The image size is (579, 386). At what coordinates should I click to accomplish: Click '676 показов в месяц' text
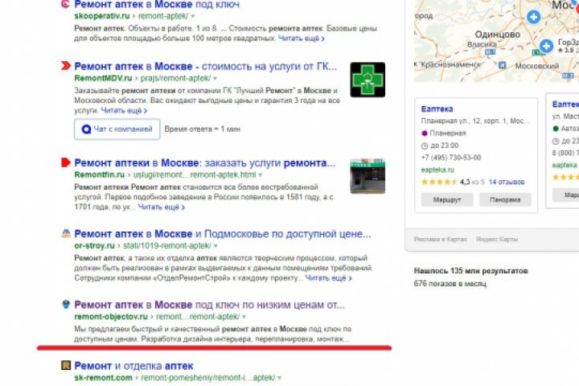pyautogui.click(x=450, y=284)
